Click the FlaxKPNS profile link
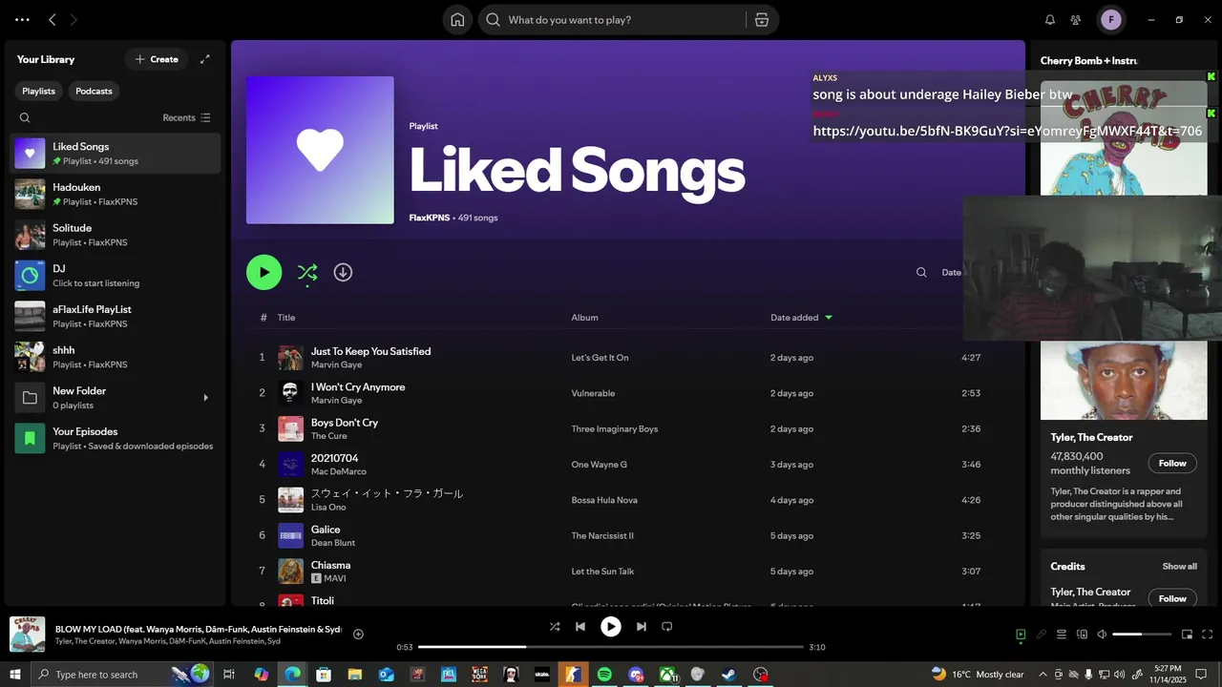 [x=430, y=218]
